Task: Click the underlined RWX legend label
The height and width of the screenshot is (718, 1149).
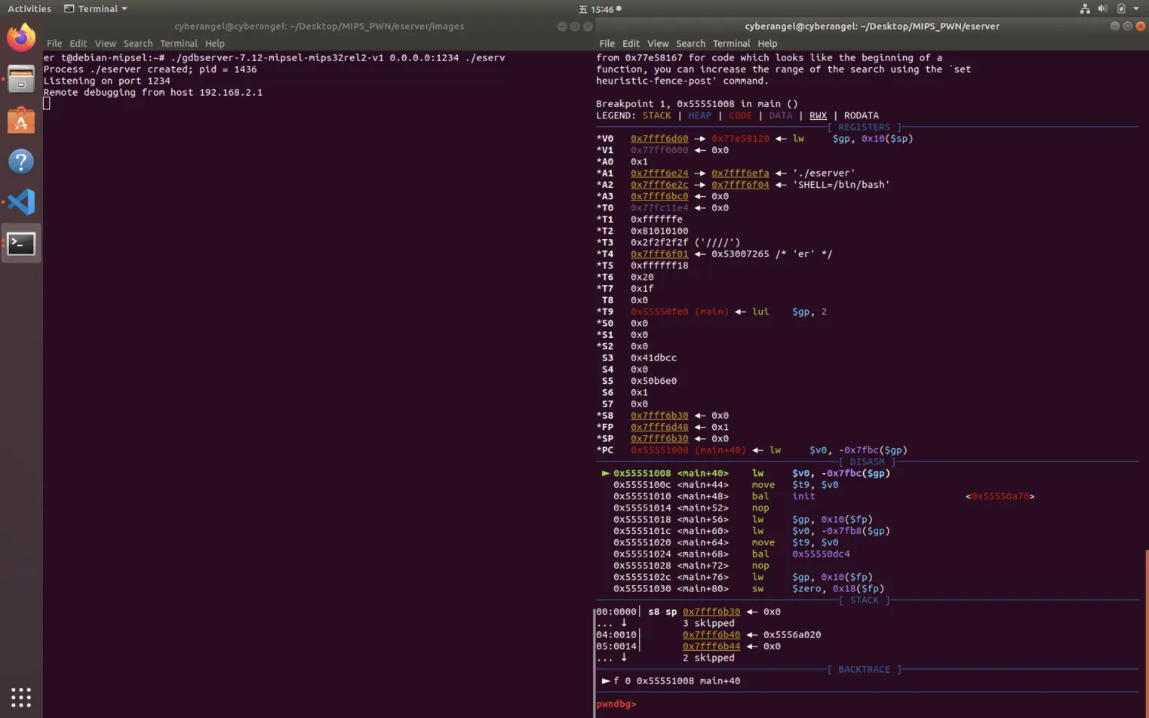Action: (818, 115)
